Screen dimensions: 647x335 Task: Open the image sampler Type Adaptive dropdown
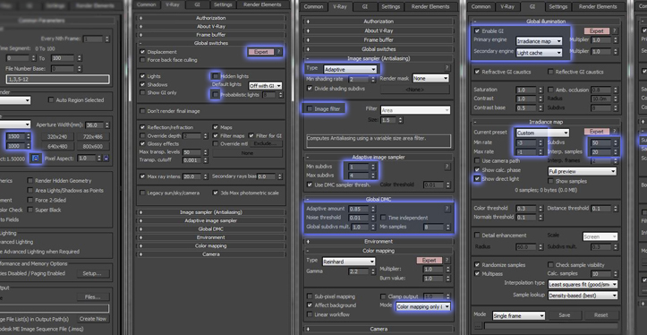(350, 69)
